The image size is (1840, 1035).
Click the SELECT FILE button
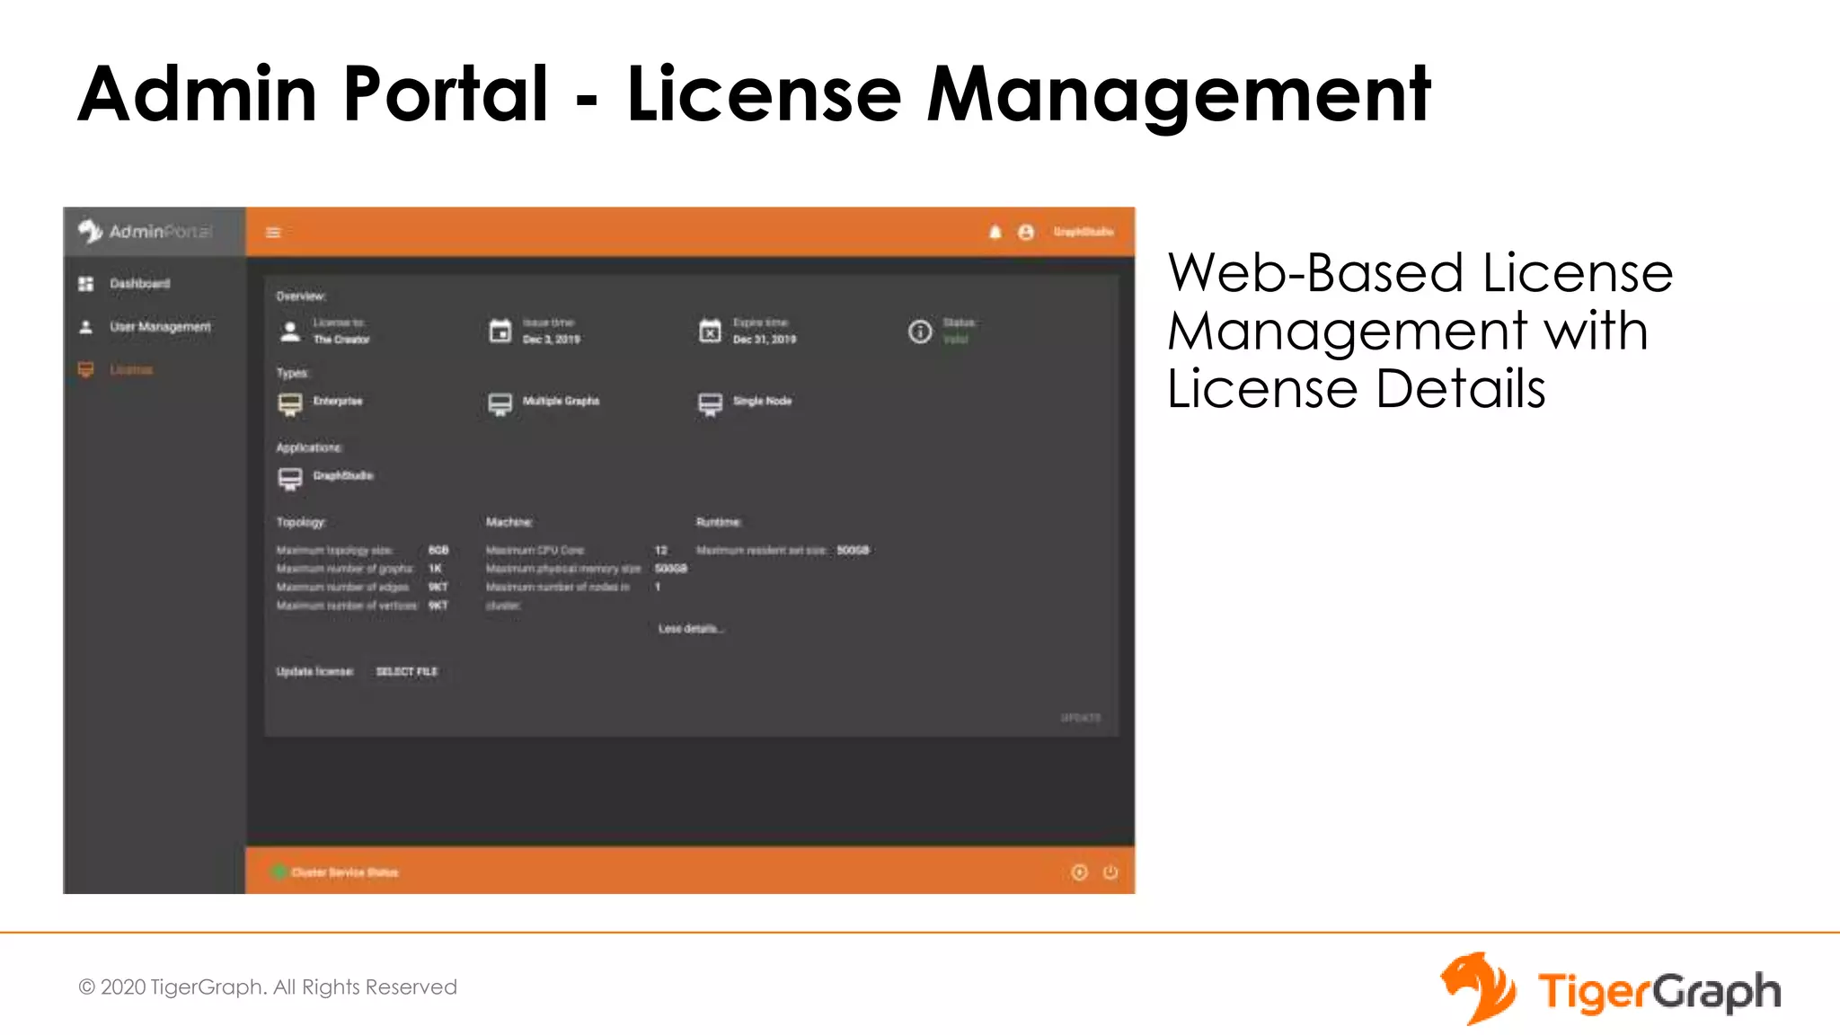(407, 671)
